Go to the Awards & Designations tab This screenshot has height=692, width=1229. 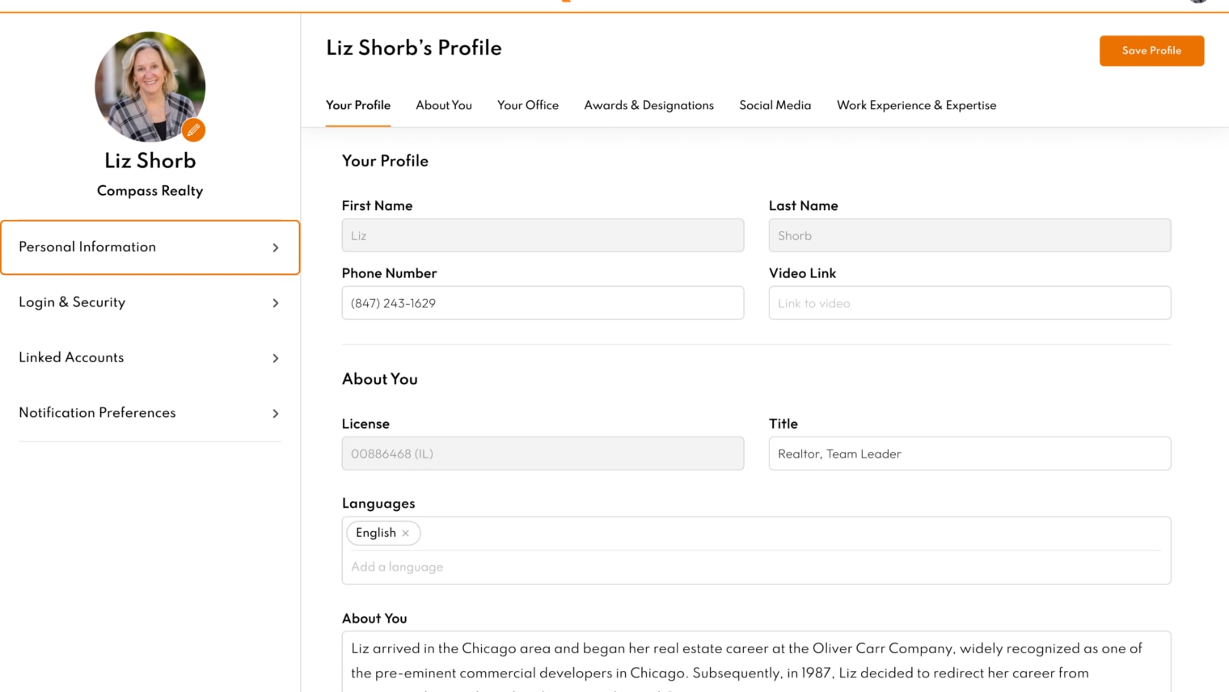pyautogui.click(x=648, y=106)
